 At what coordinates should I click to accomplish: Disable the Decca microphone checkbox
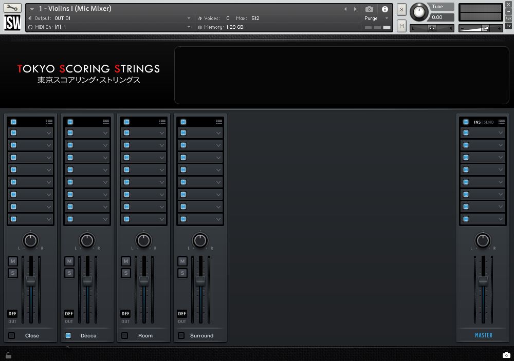(68, 335)
